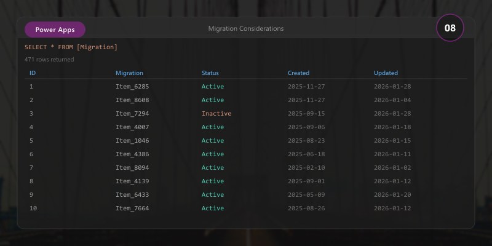Click Created date 2025-06-18
This screenshot has height=246, width=492.
306,154
